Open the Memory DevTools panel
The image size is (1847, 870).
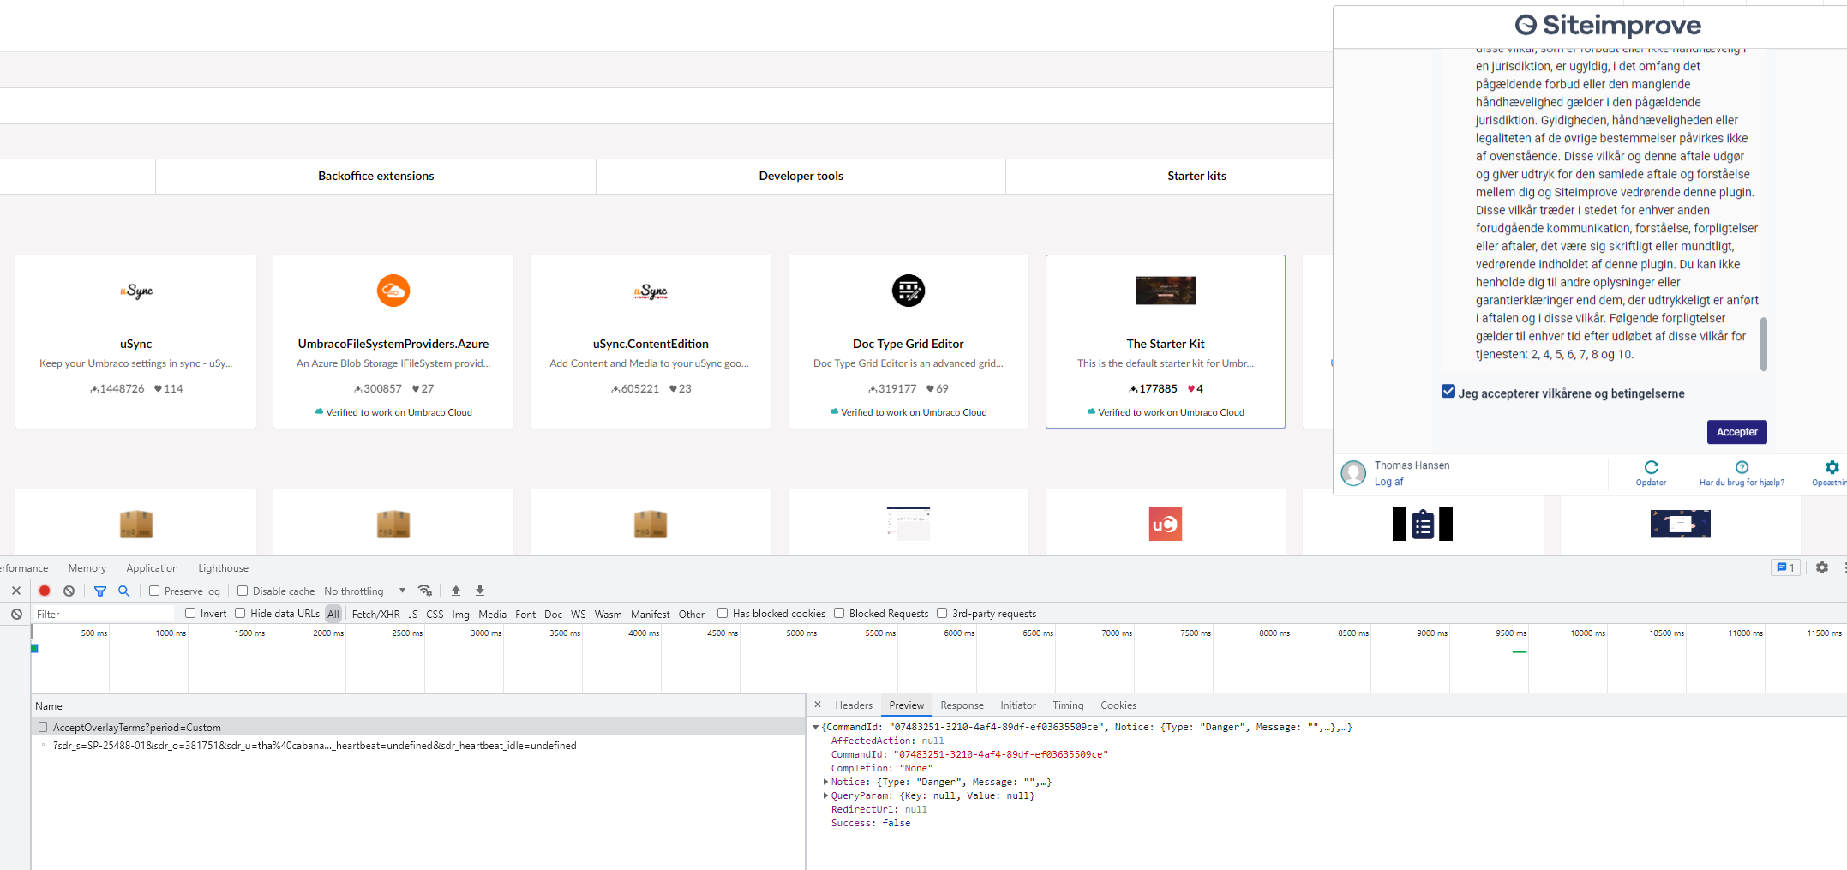pyautogui.click(x=87, y=567)
